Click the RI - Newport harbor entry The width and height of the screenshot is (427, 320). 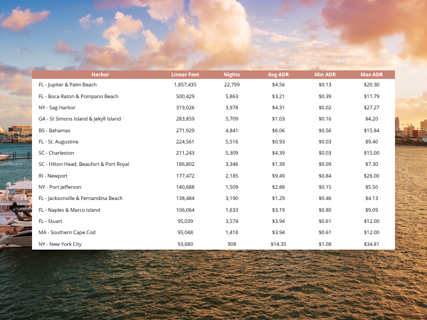click(x=53, y=176)
